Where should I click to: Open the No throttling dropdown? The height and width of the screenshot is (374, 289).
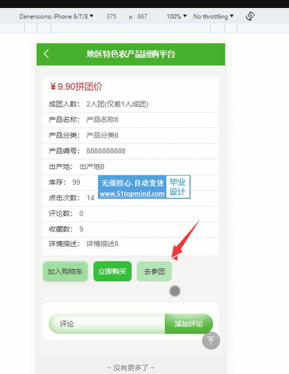(x=214, y=17)
